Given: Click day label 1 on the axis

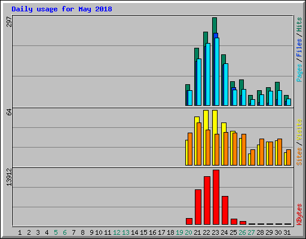Looking at the screenshot, I should point(20,232).
